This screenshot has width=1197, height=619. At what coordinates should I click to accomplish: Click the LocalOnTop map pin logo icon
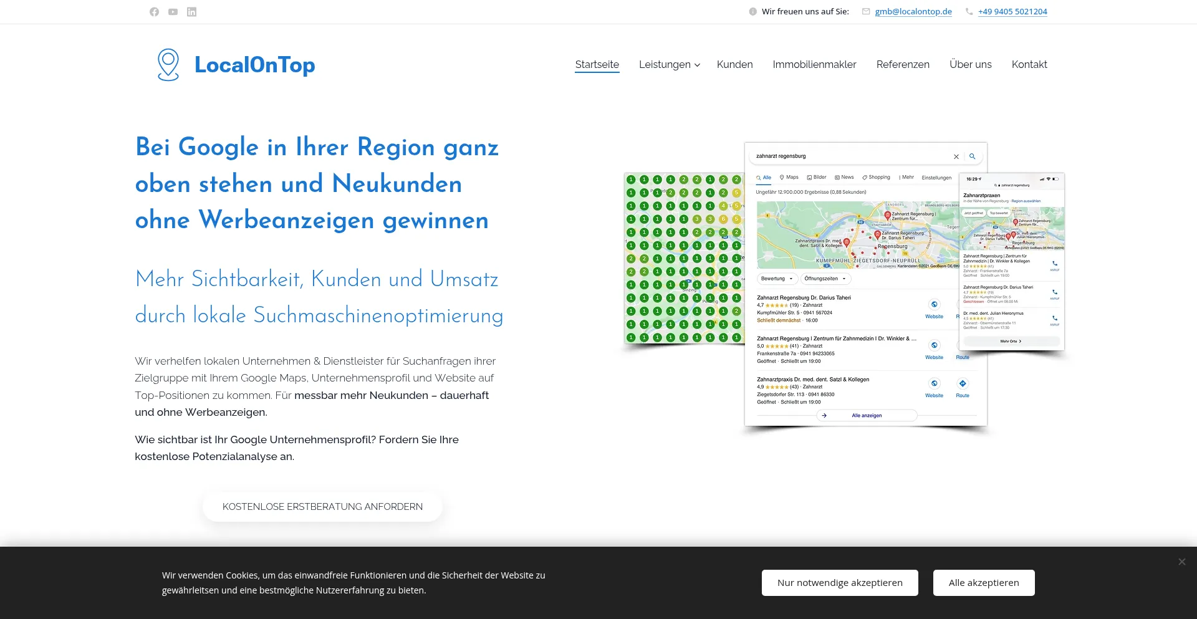click(x=168, y=65)
